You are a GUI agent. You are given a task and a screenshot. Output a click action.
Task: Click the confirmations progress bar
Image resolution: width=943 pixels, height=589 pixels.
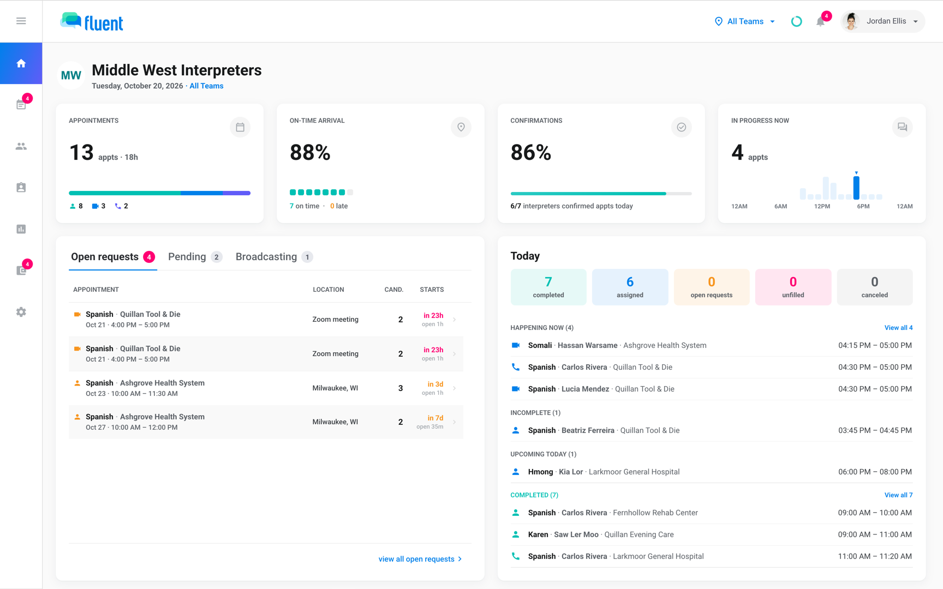coord(601,194)
